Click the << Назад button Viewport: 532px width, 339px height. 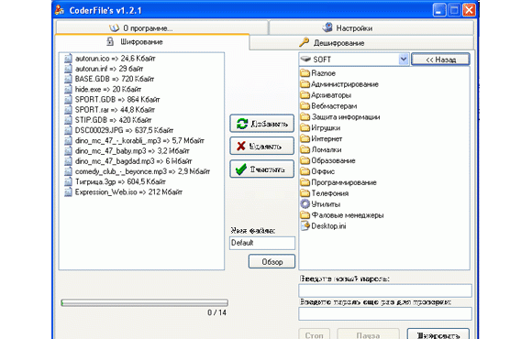(x=440, y=60)
